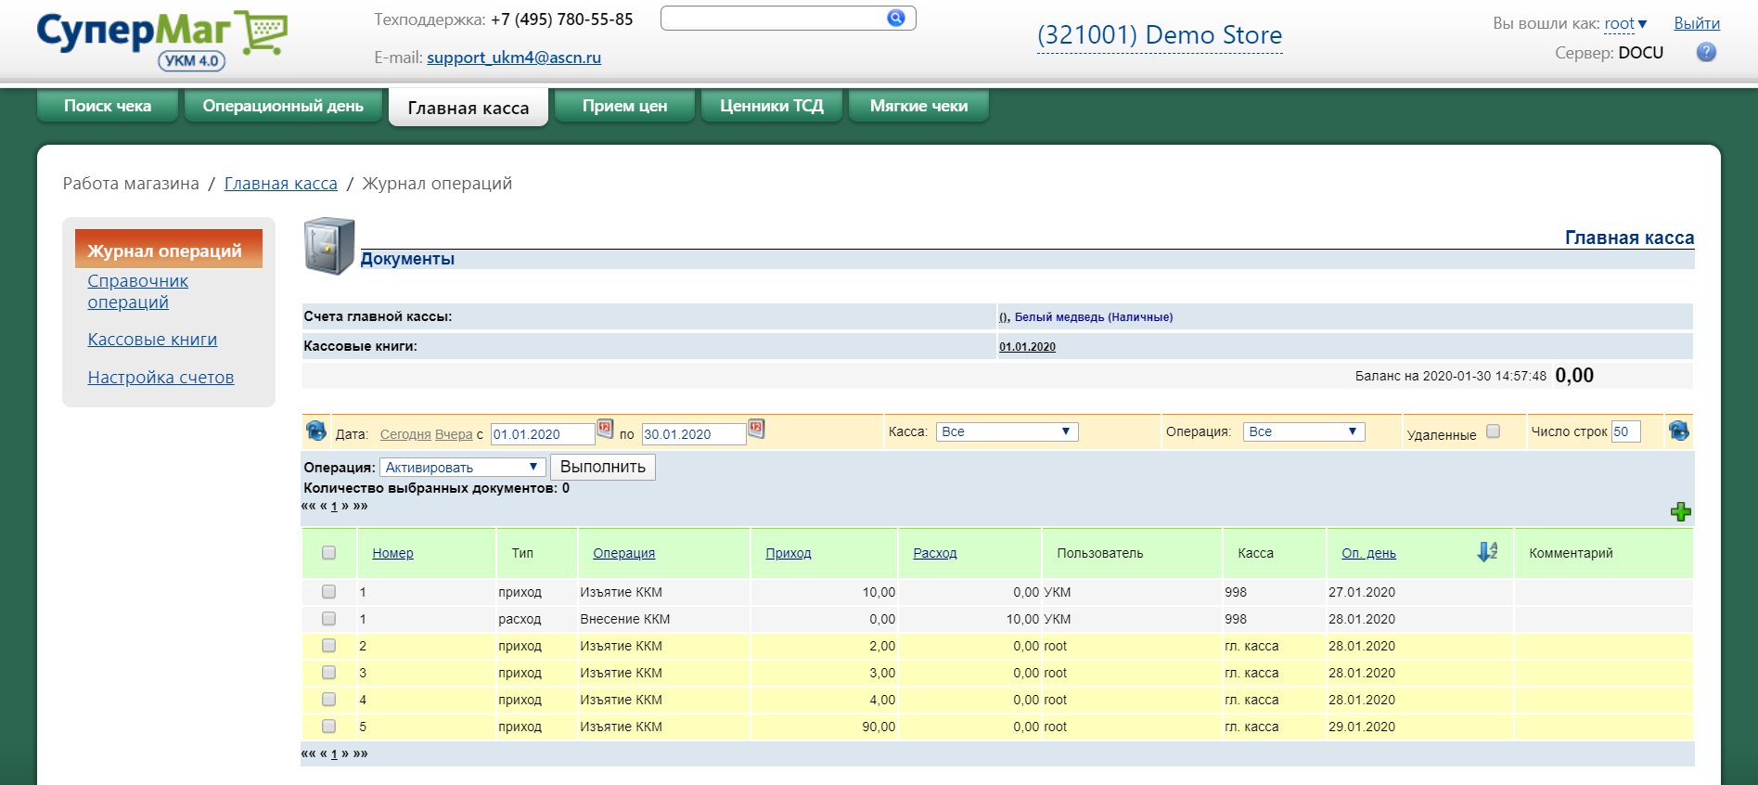Open the help question mark icon
The image size is (1758, 785).
tap(1706, 52)
